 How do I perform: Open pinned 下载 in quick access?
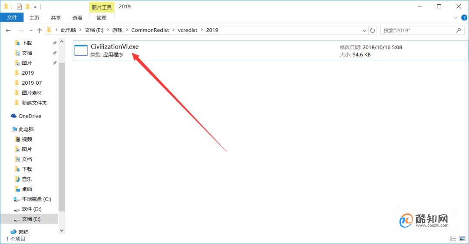coord(27,43)
